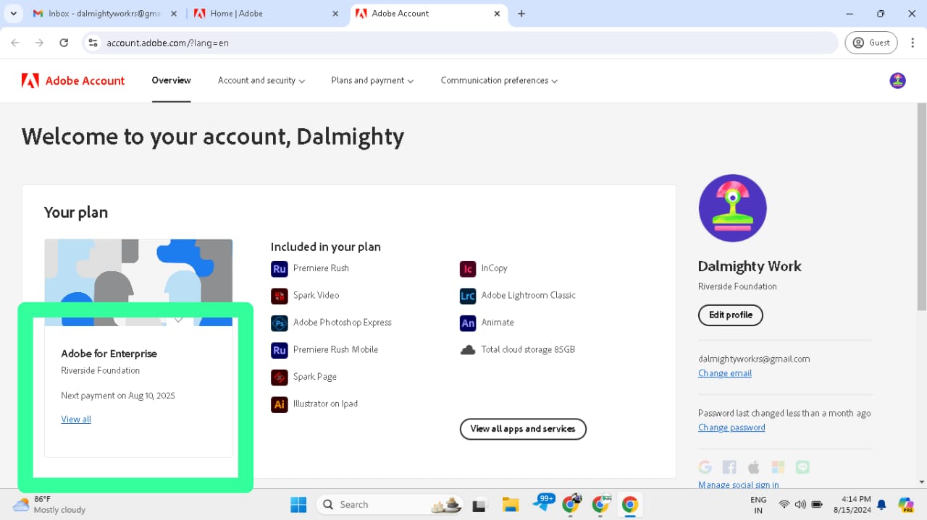The height and width of the screenshot is (520, 927).
Task: Click the large Dalmighty Work profile picture
Action: (x=732, y=208)
